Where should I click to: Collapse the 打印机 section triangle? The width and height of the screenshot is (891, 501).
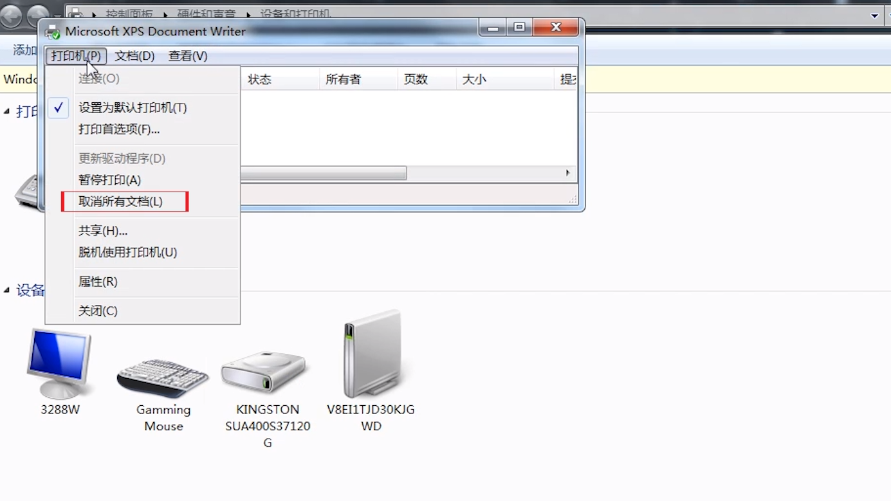tap(7, 112)
